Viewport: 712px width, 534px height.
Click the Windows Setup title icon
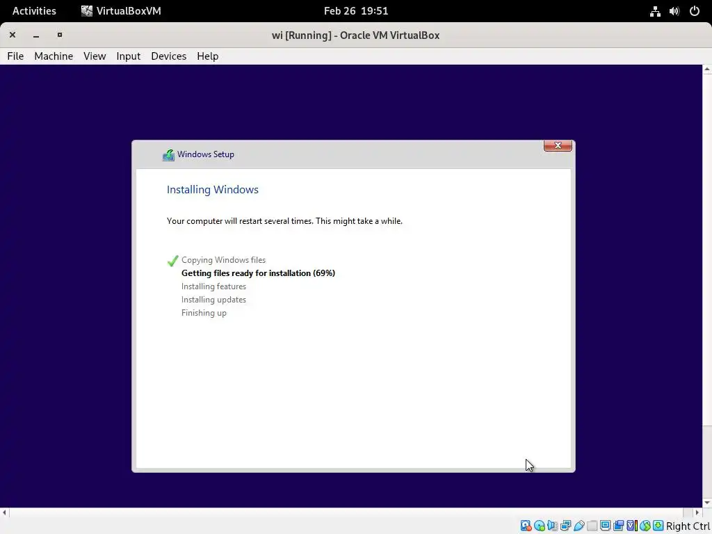tap(168, 155)
